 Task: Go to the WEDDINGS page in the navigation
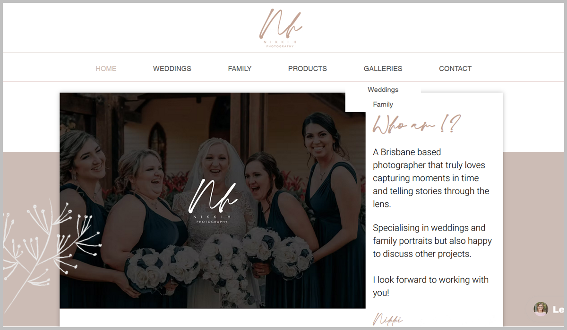click(172, 68)
